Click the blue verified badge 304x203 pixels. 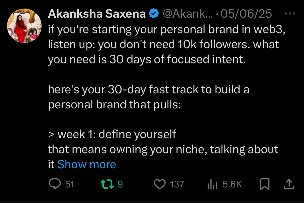click(x=154, y=14)
